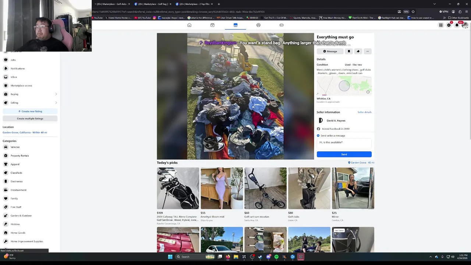Image resolution: width=471 pixels, height=265 pixels.
Task: Select the Marketplace icon in top nav
Action: tap(235, 25)
